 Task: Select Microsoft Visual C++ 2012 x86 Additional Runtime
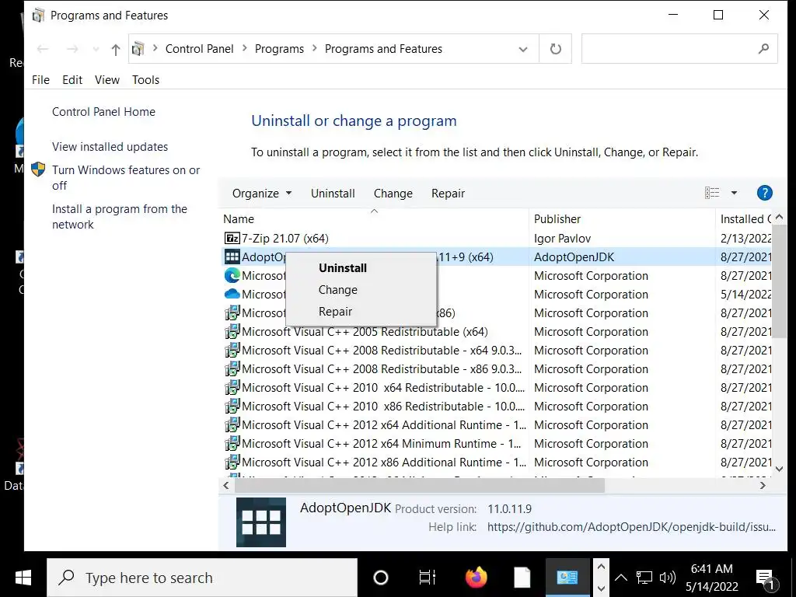[497, 463]
